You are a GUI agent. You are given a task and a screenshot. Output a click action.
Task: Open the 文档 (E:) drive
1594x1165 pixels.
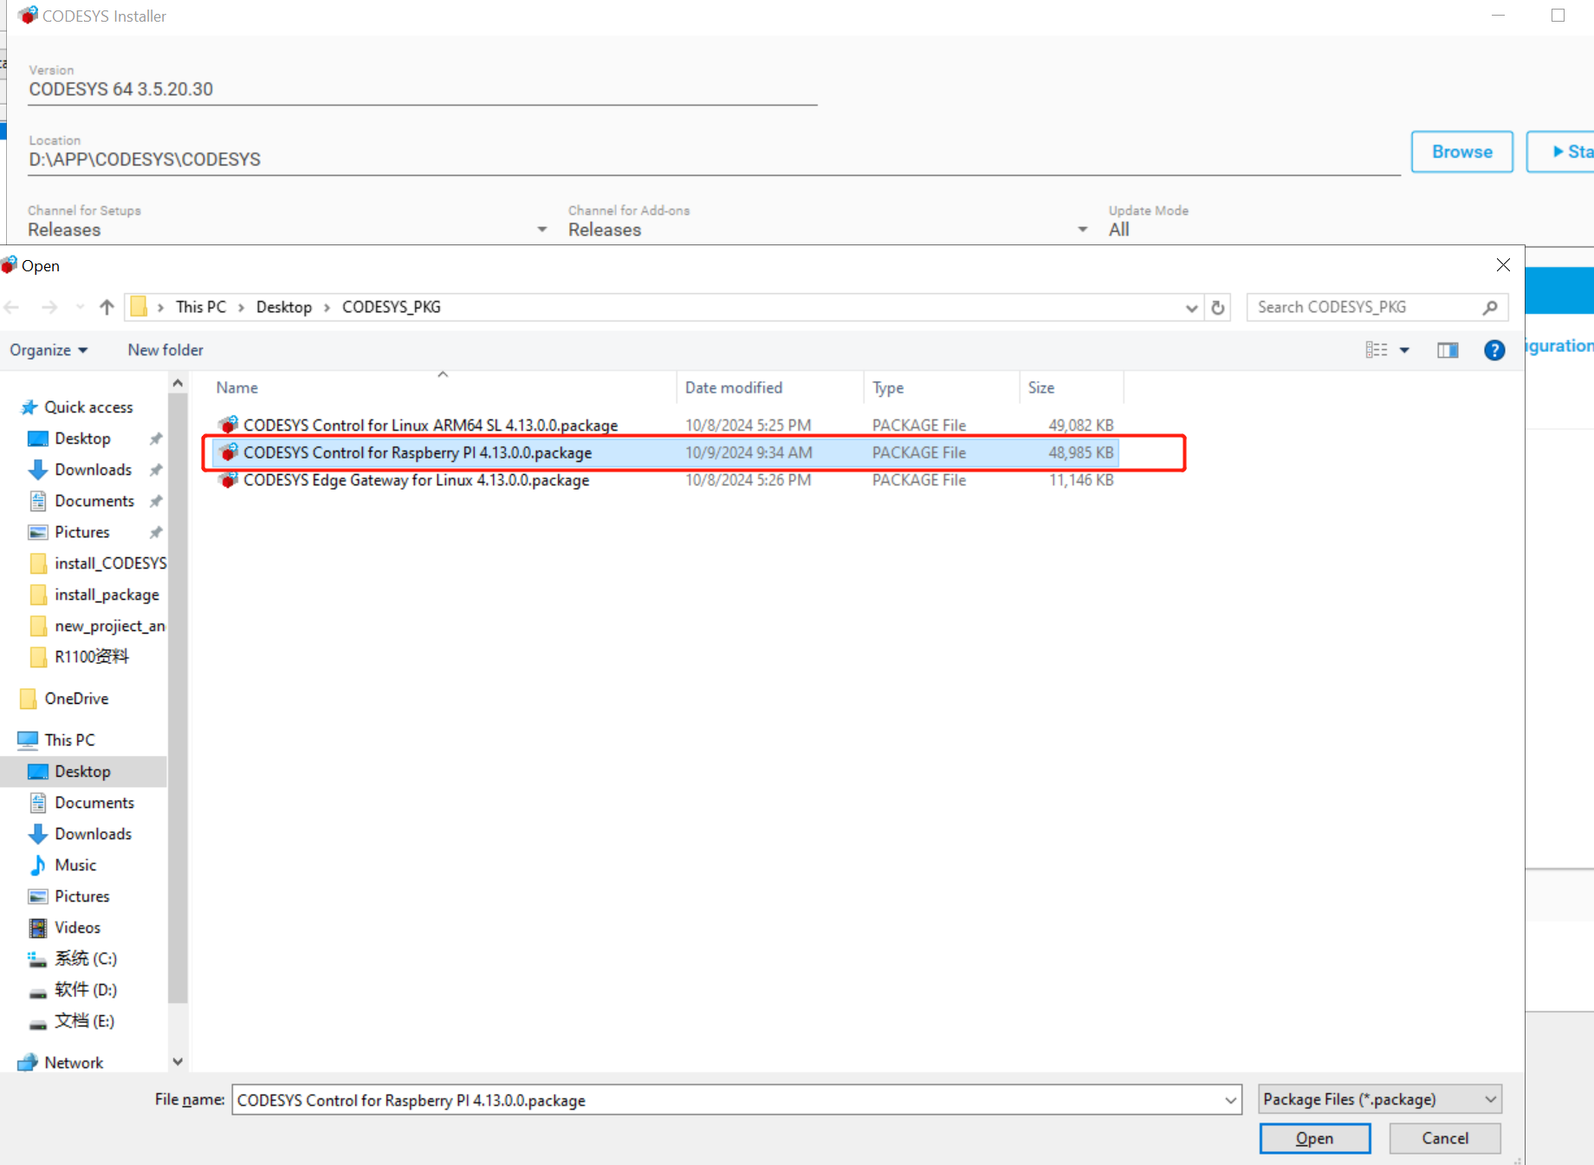[x=84, y=1021]
